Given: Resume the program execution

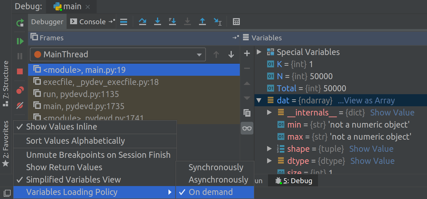Looking at the screenshot, I should (x=20, y=41).
